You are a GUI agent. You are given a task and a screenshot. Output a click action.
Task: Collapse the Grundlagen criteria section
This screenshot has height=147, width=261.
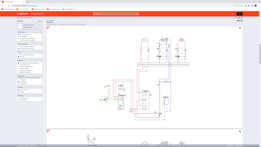41,32
